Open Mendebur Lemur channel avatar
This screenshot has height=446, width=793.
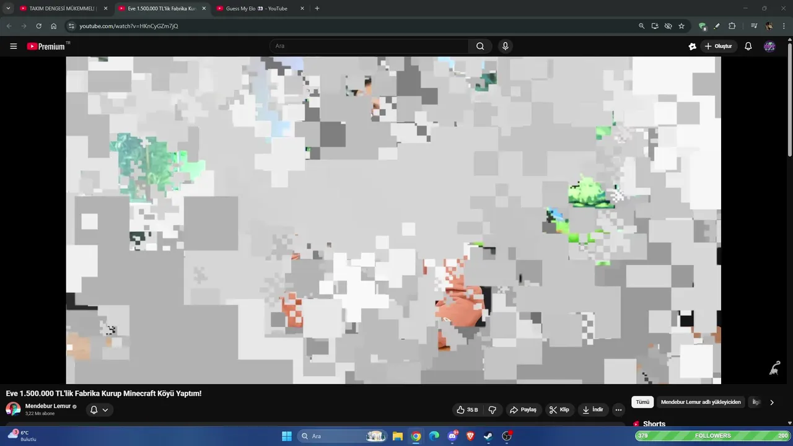point(13,409)
